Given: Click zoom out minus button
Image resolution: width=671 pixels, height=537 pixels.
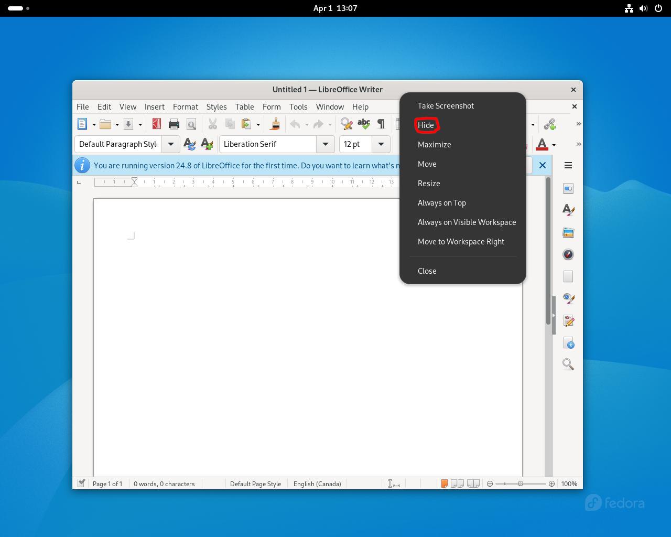Looking at the screenshot, I should pyautogui.click(x=490, y=484).
